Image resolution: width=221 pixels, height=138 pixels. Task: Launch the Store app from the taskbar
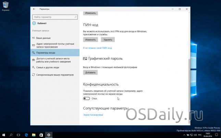pyautogui.click(x=41, y=135)
